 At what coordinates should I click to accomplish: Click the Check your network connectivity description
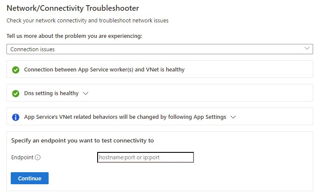(x=87, y=21)
